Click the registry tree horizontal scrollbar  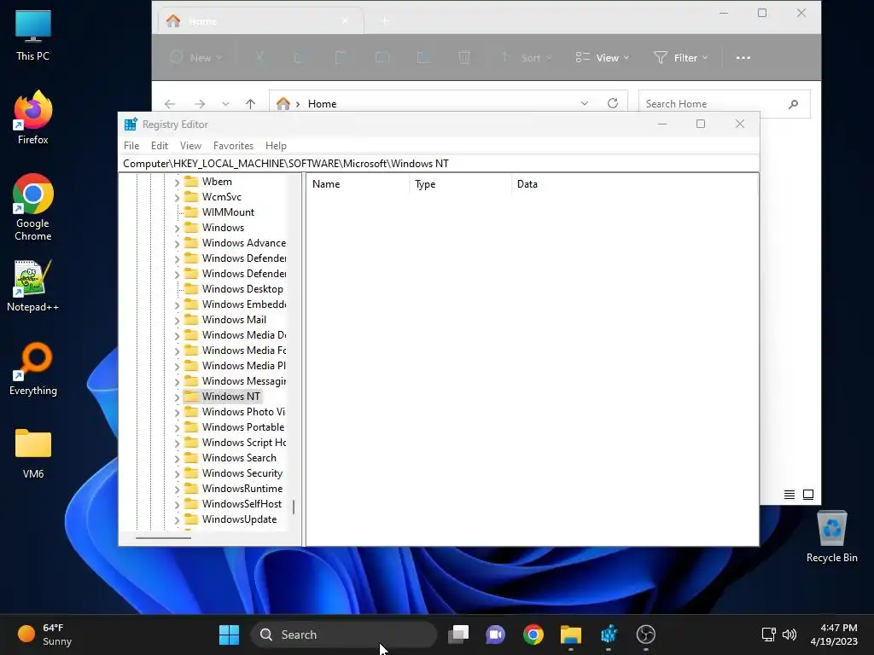coord(163,538)
